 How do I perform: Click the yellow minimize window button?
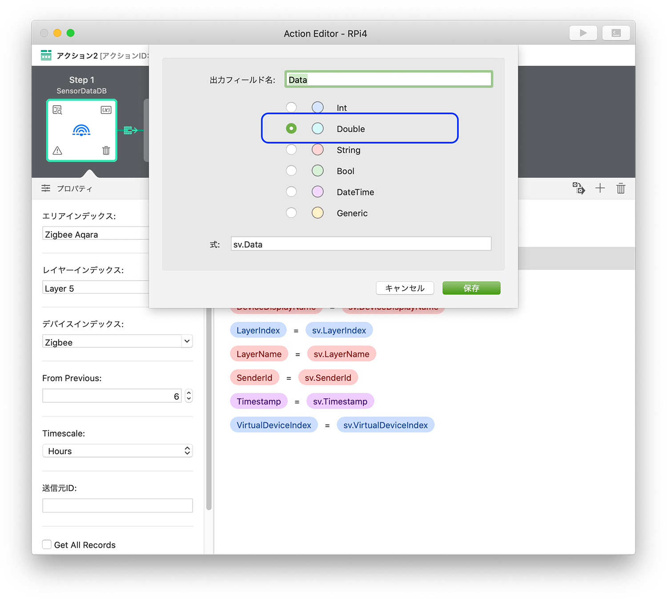(x=57, y=33)
